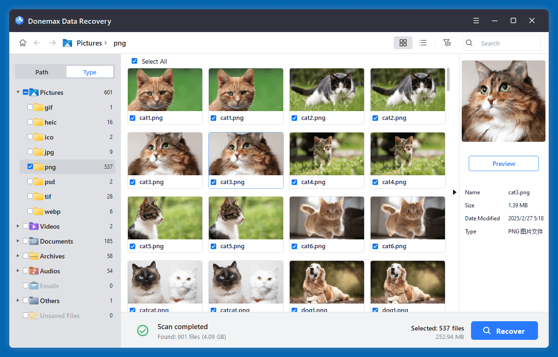Screen dimensions: 558x357
Task: Go to the home screen icon
Action: [22, 43]
